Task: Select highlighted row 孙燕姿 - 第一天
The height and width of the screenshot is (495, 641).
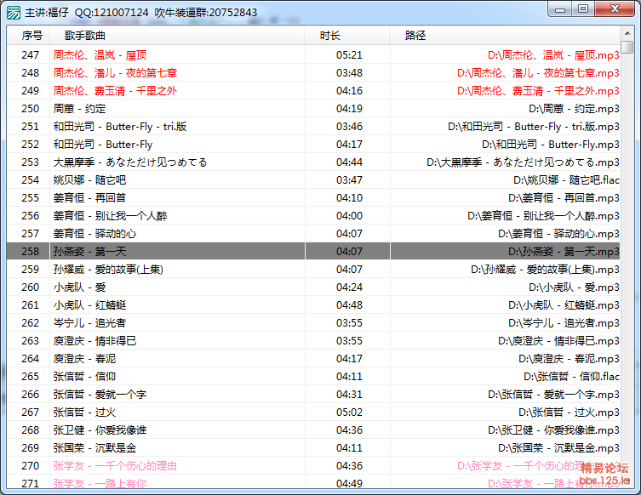Action: click(89, 252)
